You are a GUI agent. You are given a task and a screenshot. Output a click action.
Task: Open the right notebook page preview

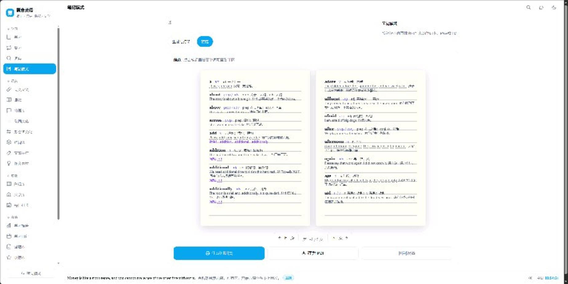click(371, 148)
